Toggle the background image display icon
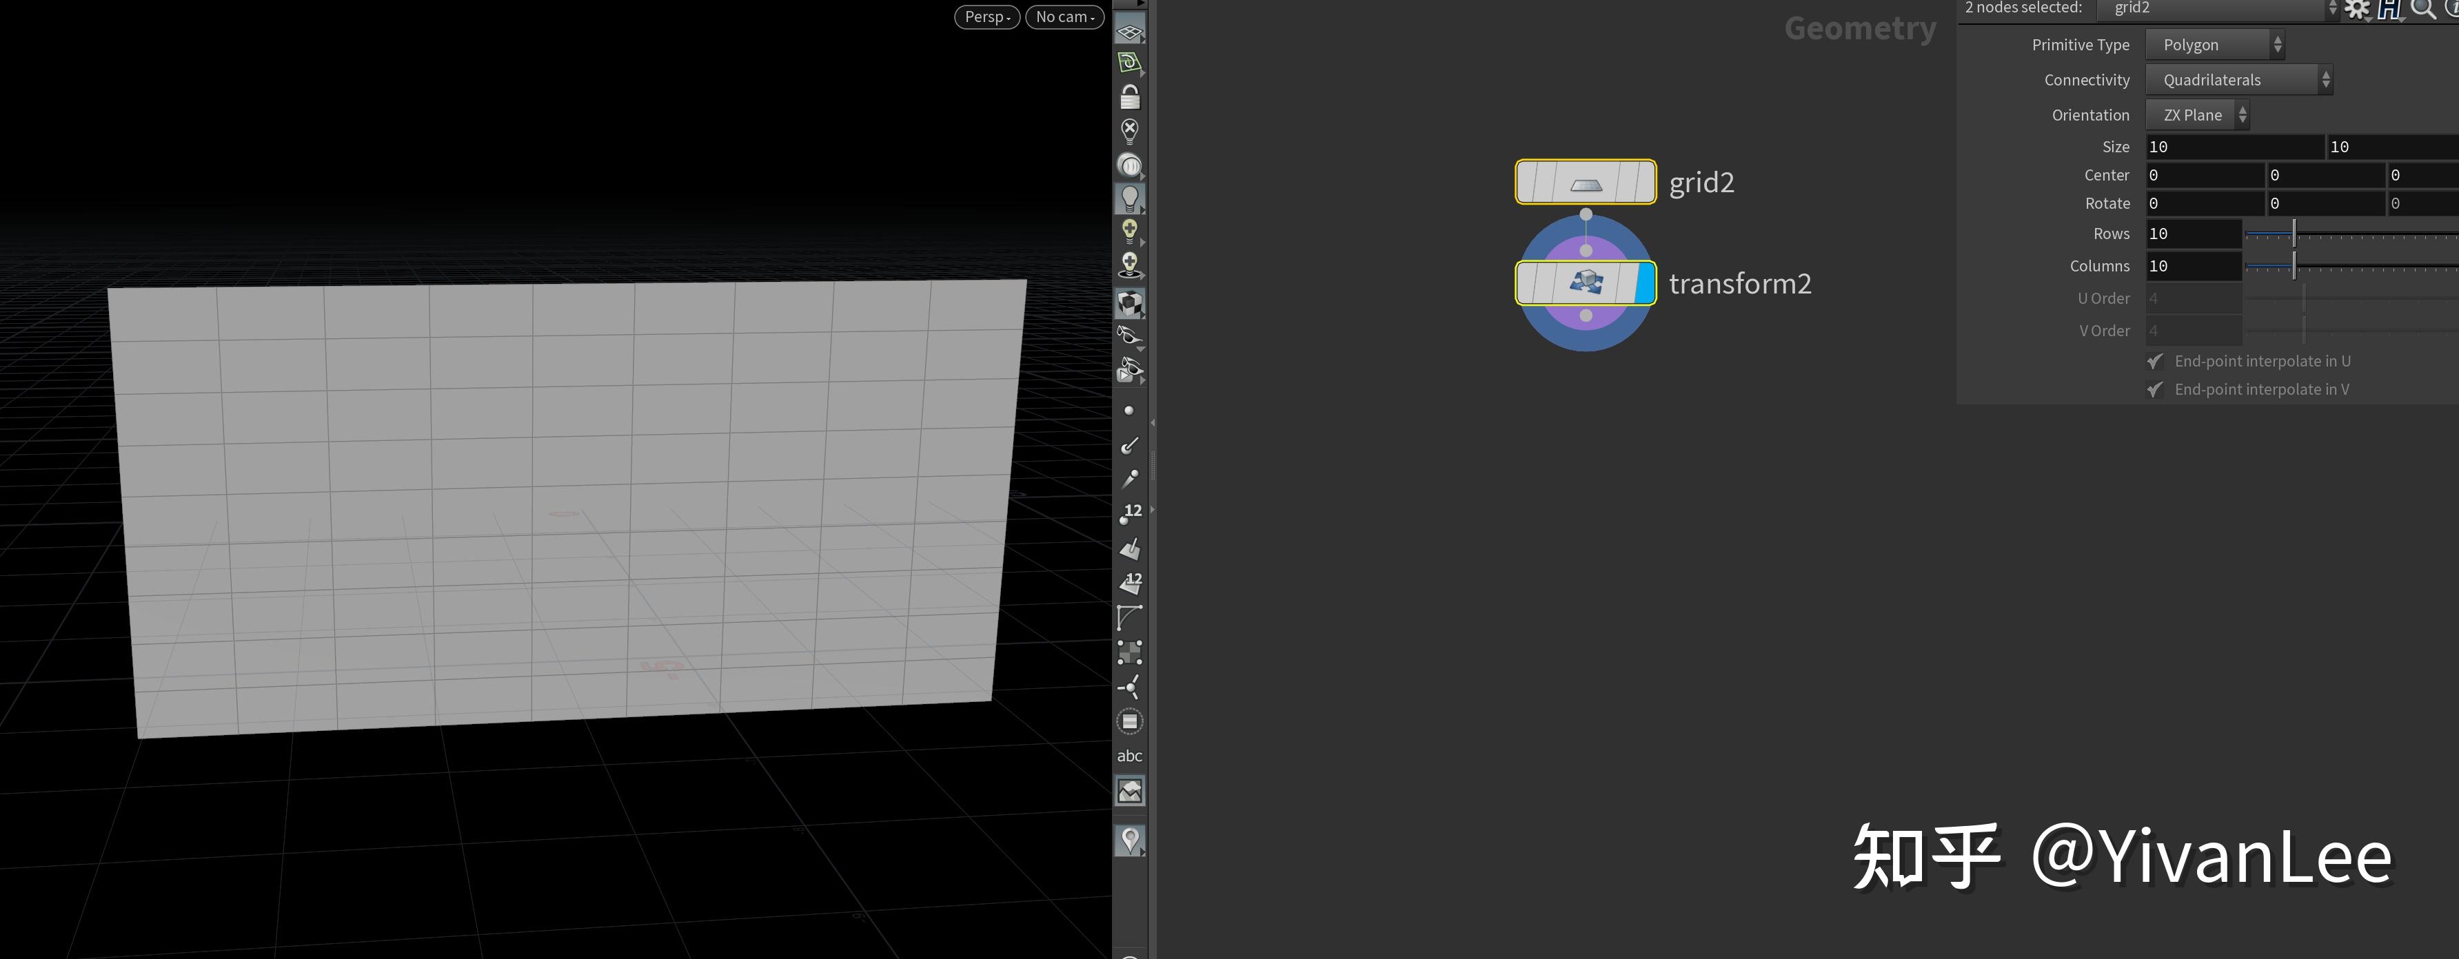The height and width of the screenshot is (959, 2459). point(1129,791)
